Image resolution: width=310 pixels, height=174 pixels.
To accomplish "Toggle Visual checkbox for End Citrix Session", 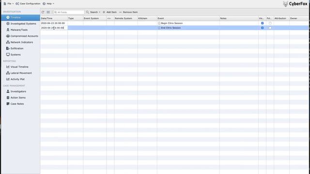I will pyautogui.click(x=263, y=28).
